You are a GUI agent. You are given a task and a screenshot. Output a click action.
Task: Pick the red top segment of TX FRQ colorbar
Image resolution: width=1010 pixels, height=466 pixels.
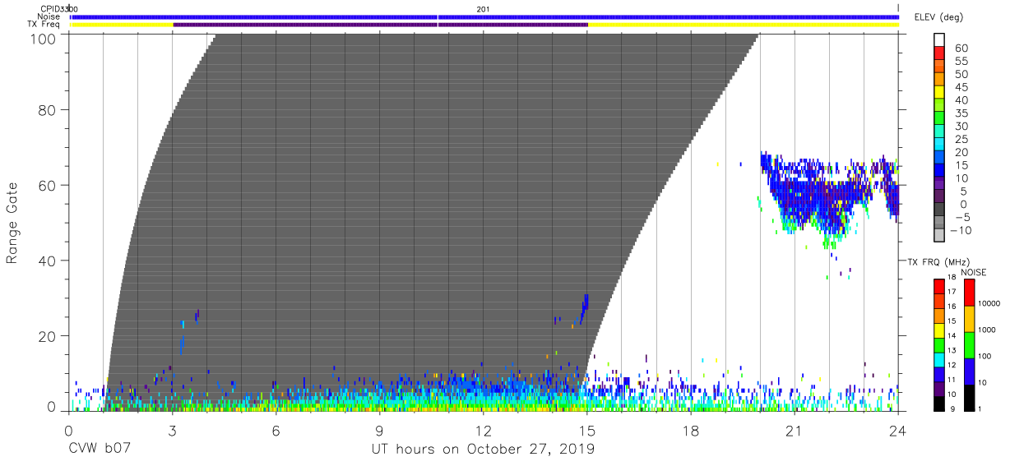[938, 287]
